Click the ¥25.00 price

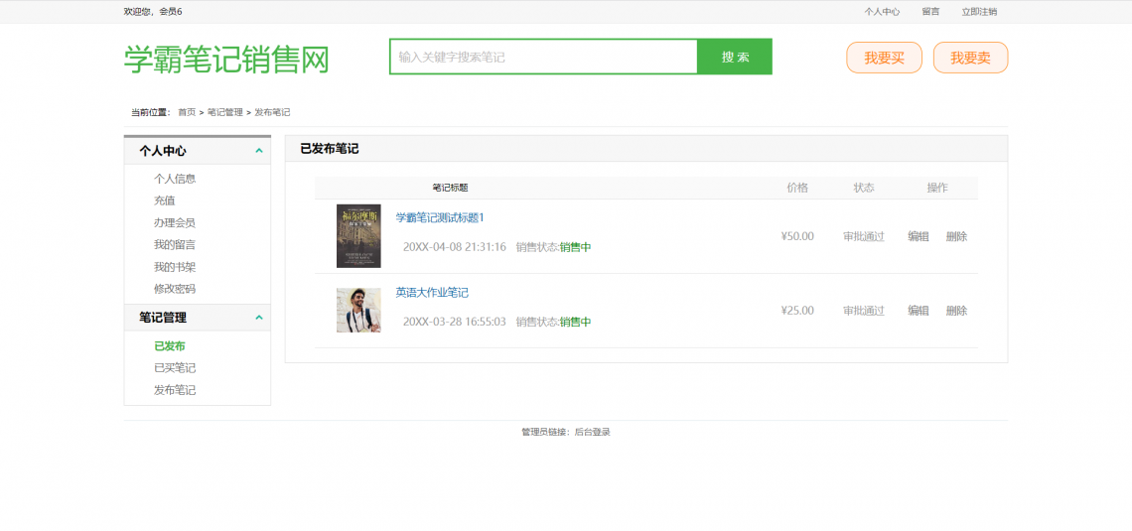tap(797, 311)
